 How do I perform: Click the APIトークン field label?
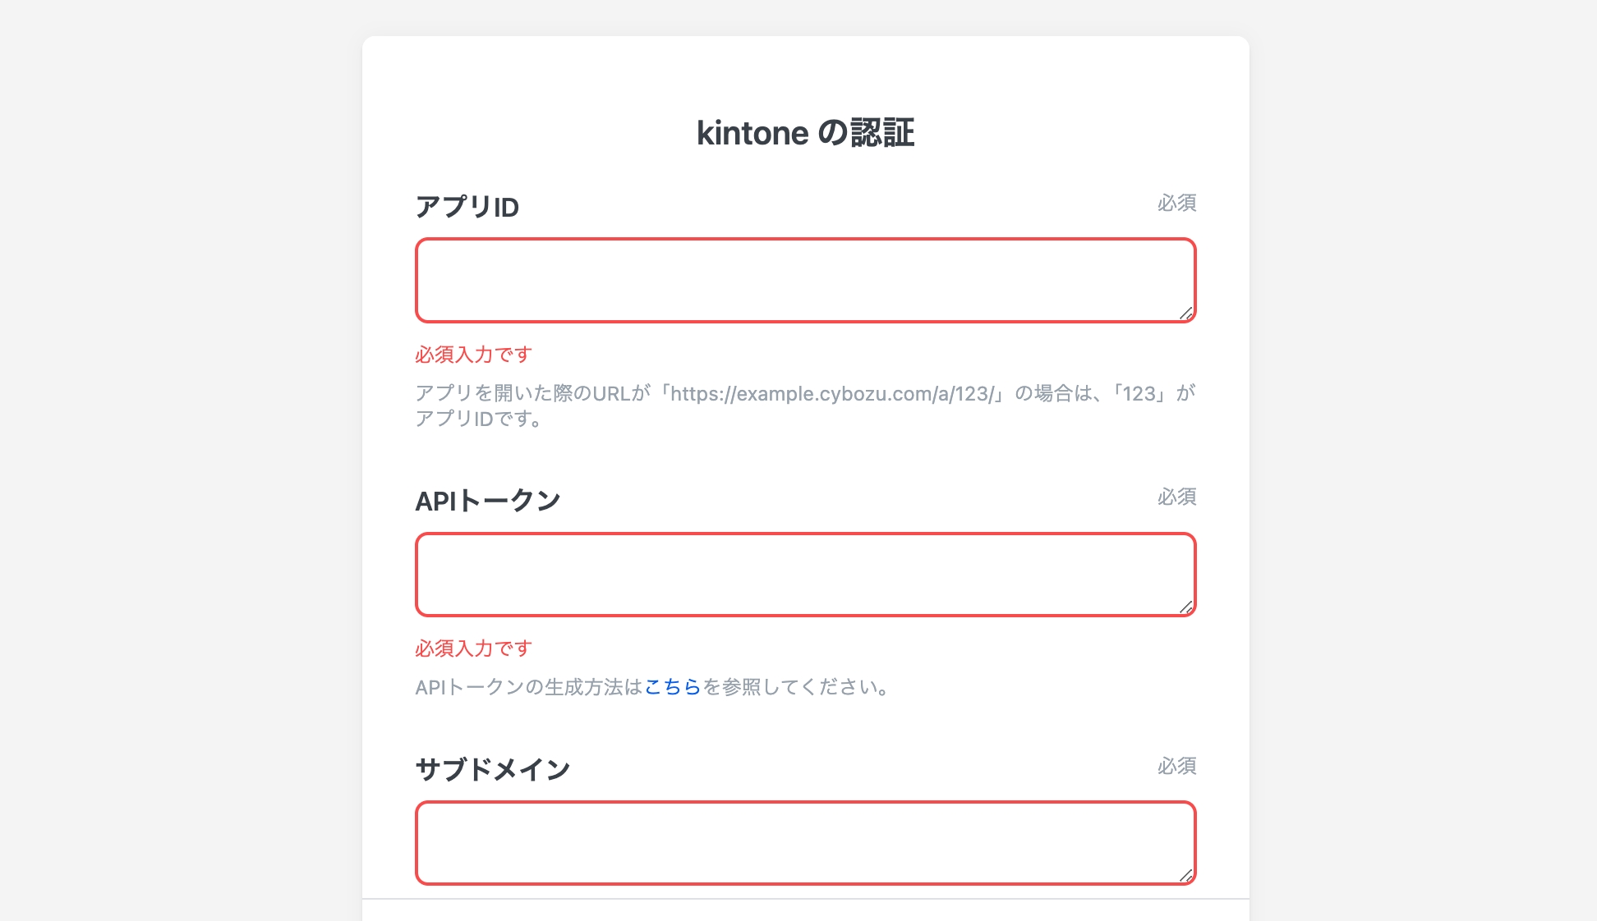point(487,501)
